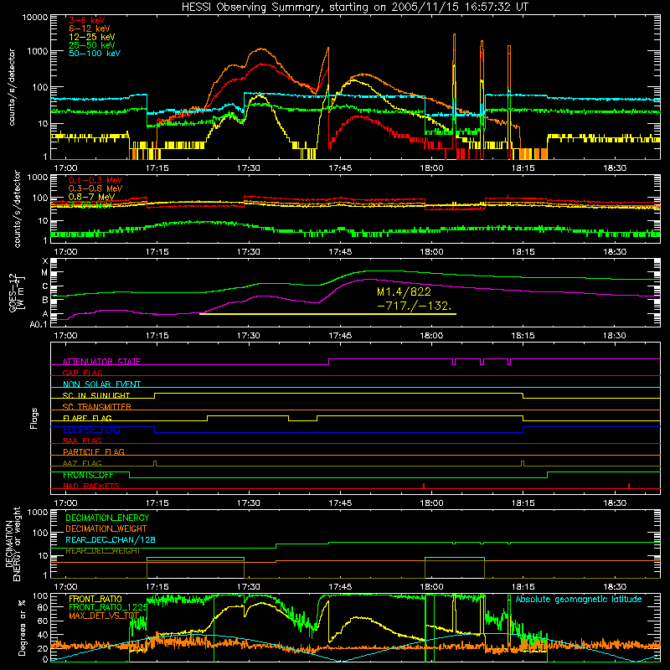Click the FLARE_FLAG label
The width and height of the screenshot is (670, 670).
[x=87, y=418]
